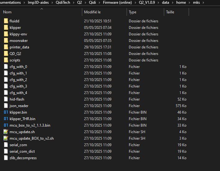Viewport: 220px width, 171px height.
Task: Select the zlib_decompress file icon
Action: click(x=6, y=158)
